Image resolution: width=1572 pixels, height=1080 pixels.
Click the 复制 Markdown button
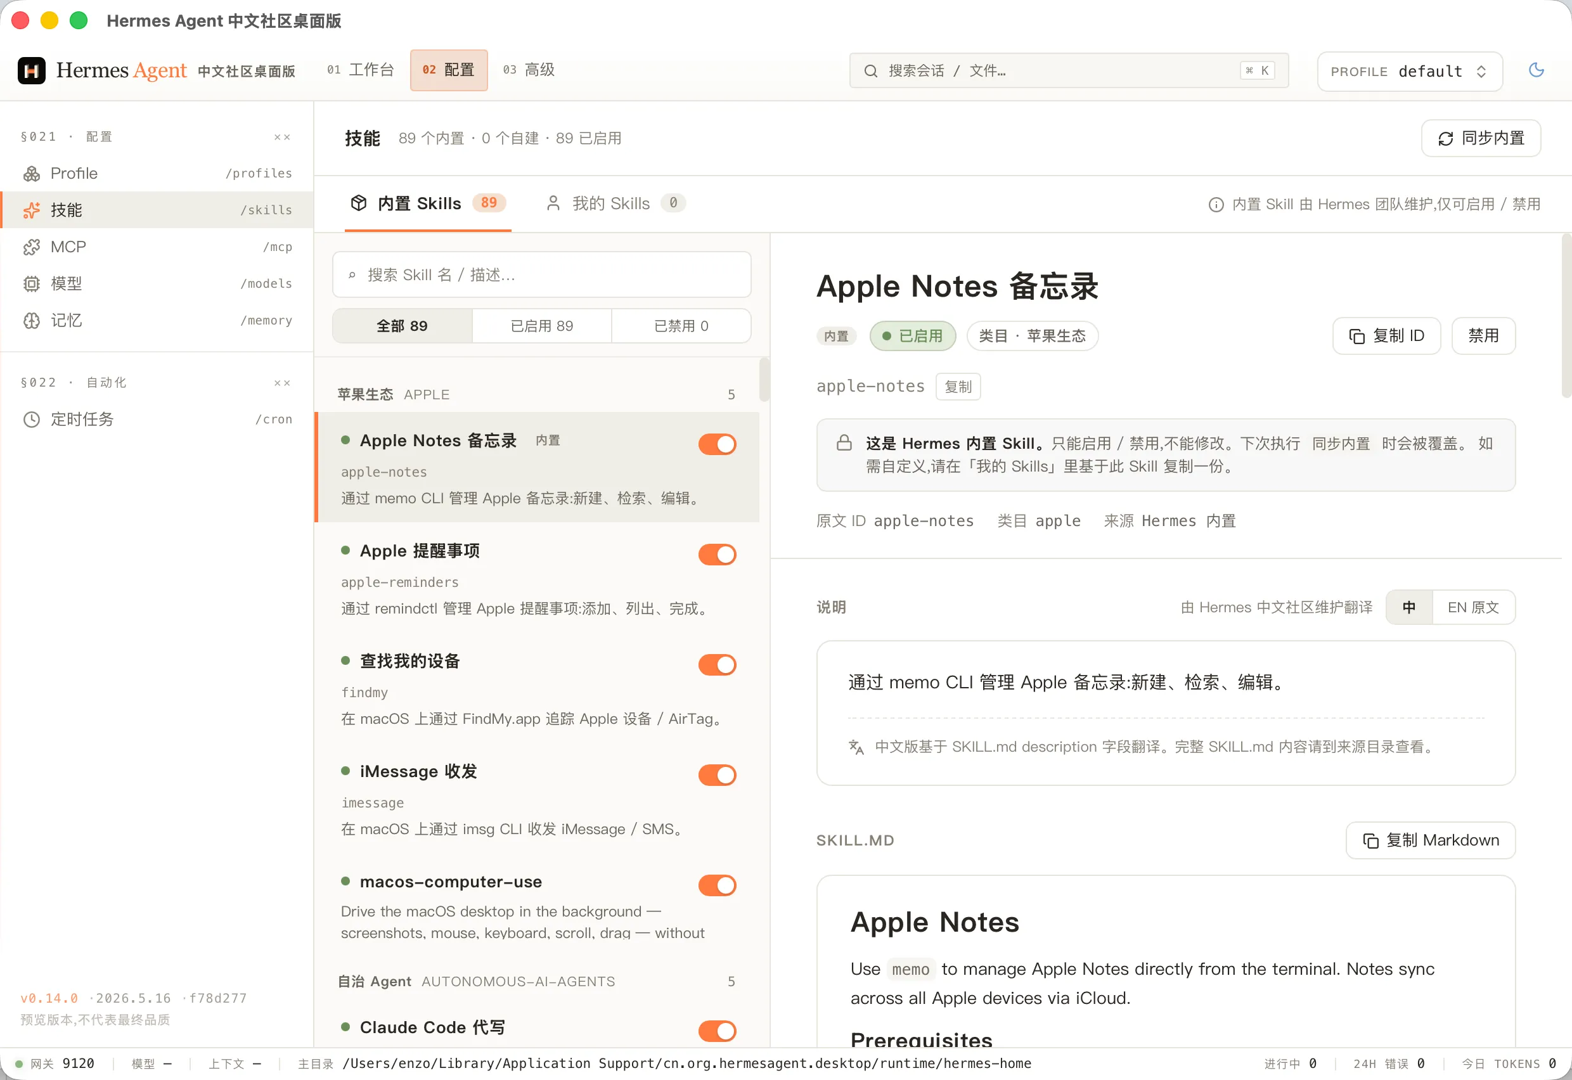[1430, 841]
